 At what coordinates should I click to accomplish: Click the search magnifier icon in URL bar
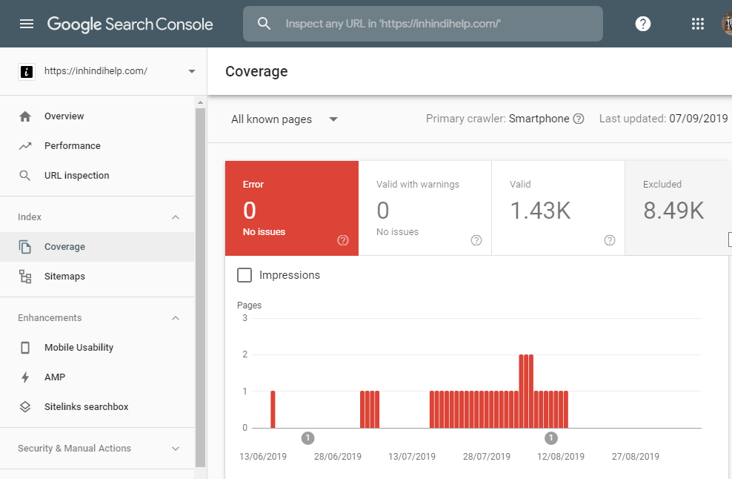coord(264,24)
